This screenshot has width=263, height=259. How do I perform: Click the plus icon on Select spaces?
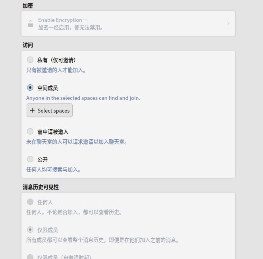pos(32,111)
